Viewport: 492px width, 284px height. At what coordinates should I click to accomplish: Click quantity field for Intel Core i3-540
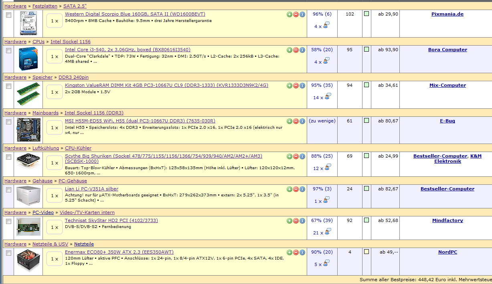(55, 56)
